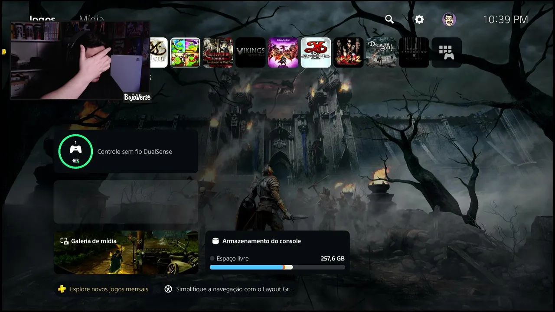Launch the Castlevania Requiem game tile

click(218, 52)
